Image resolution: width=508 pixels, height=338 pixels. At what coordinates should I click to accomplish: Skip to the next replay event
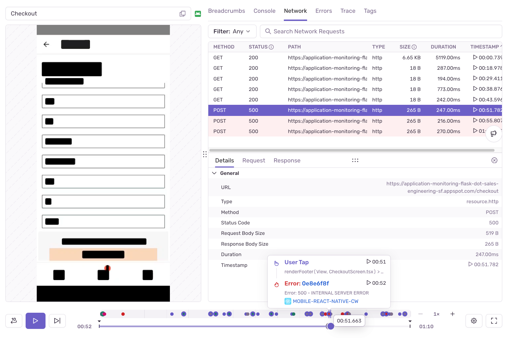pyautogui.click(x=57, y=321)
